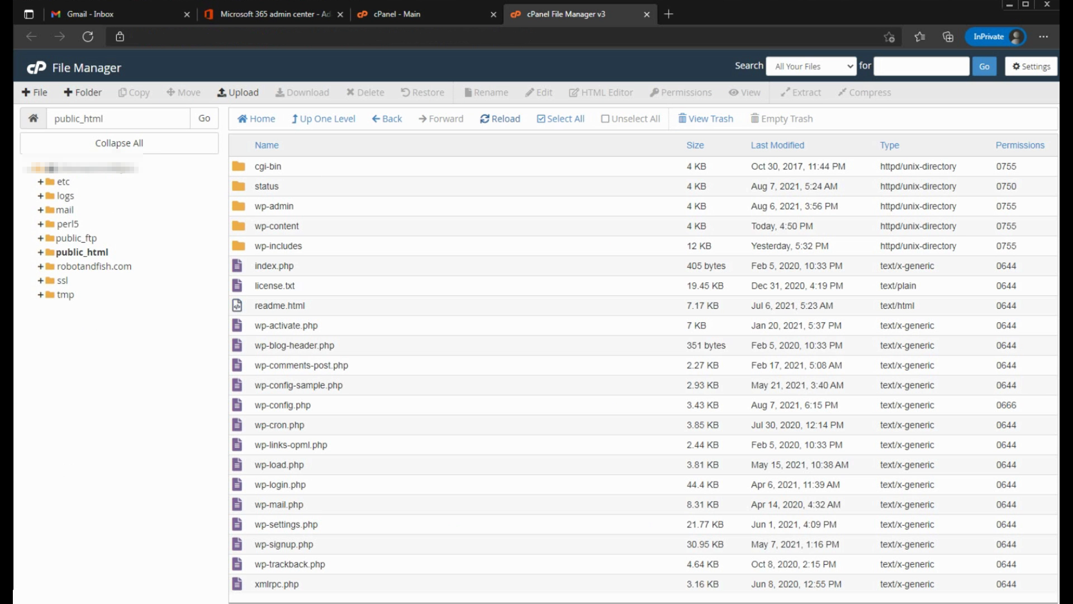Click the Reload icon button
This screenshot has height=604, width=1073.
pyautogui.click(x=485, y=119)
